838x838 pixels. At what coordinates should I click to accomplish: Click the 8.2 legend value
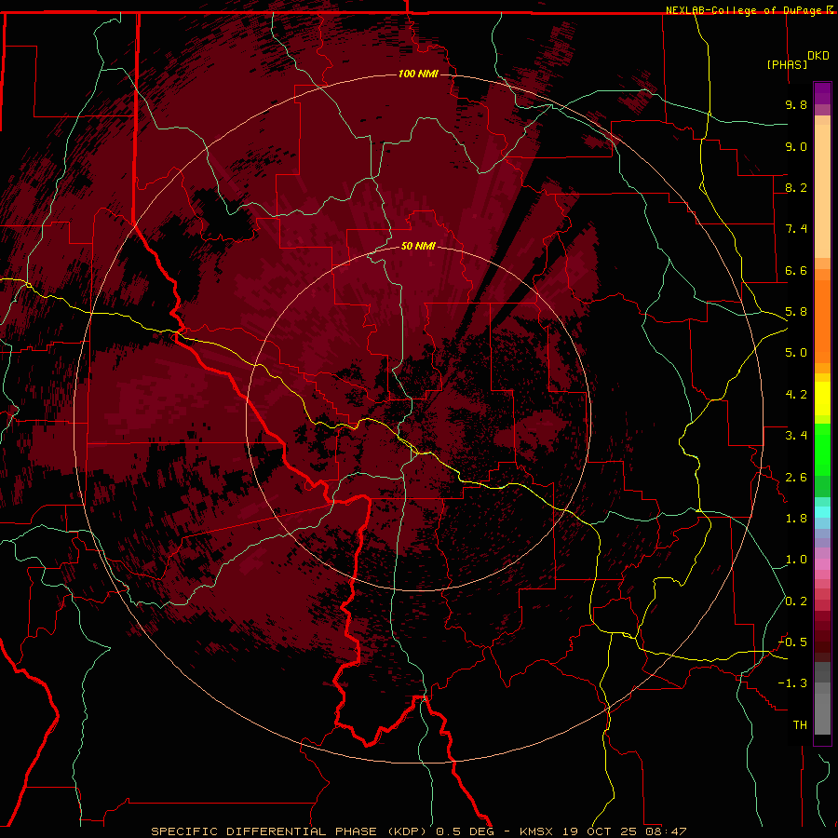(x=796, y=187)
